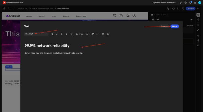Open the Adobe apps grid switcher
The image size is (203, 112).
coord(195,3)
